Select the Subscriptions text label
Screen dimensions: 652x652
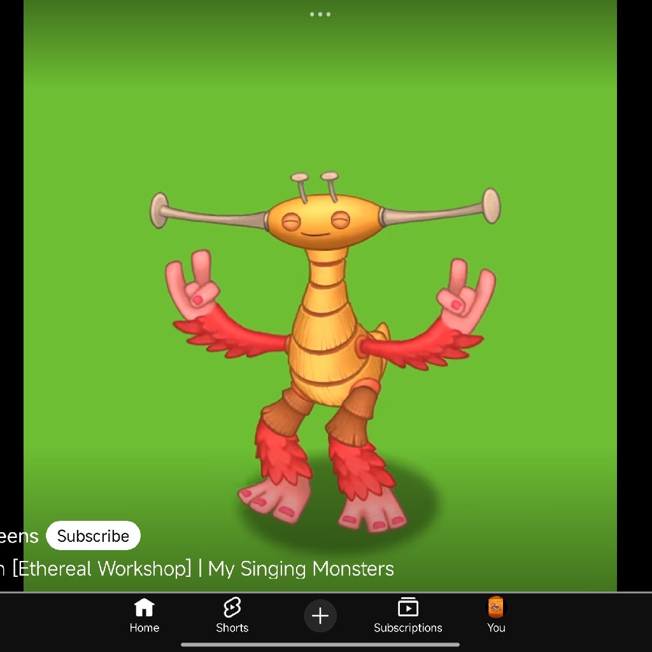click(x=408, y=628)
